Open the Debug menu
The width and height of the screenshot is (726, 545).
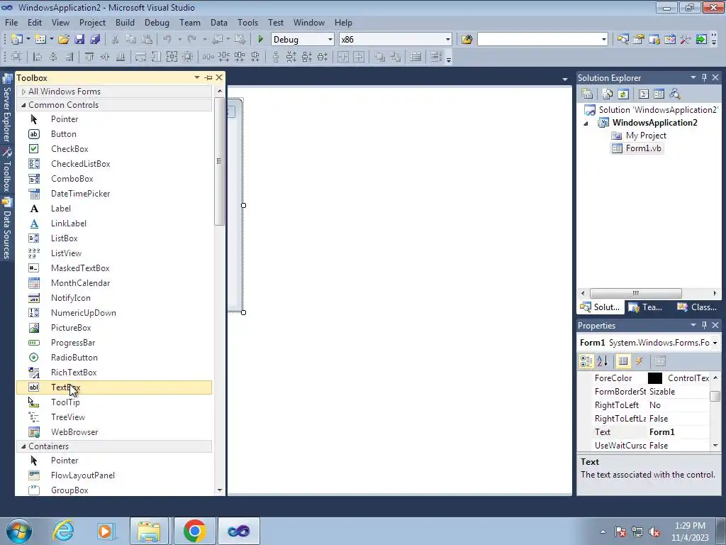(157, 22)
